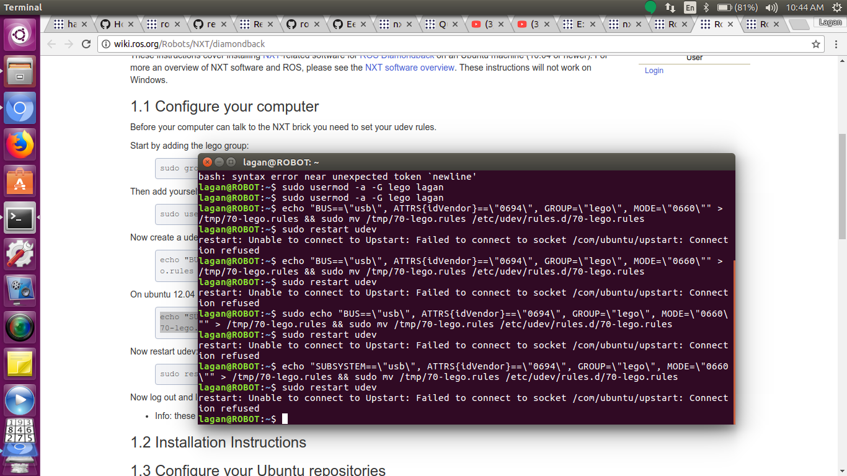Launch Firefox from the launcher
This screenshot has height=476, width=847.
tap(20, 145)
